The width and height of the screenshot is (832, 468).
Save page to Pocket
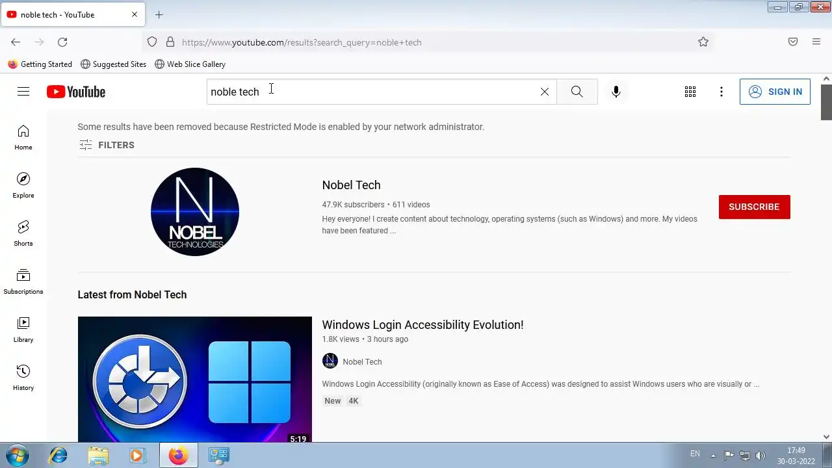click(793, 42)
